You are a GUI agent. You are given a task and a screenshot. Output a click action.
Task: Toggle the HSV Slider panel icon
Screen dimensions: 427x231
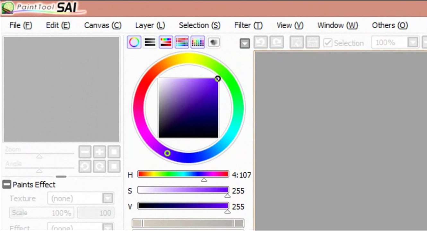tap(166, 42)
